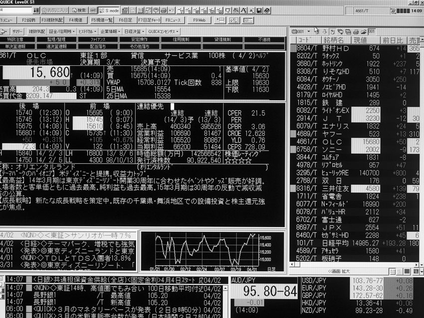The image size is (424, 318).
Task: Expand 日経決算 dropdown menu
Action: click(x=134, y=31)
